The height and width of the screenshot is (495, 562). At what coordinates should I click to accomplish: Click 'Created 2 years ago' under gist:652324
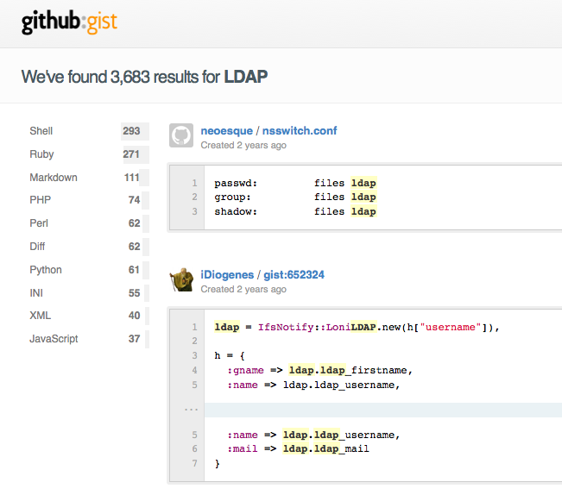coord(243,289)
